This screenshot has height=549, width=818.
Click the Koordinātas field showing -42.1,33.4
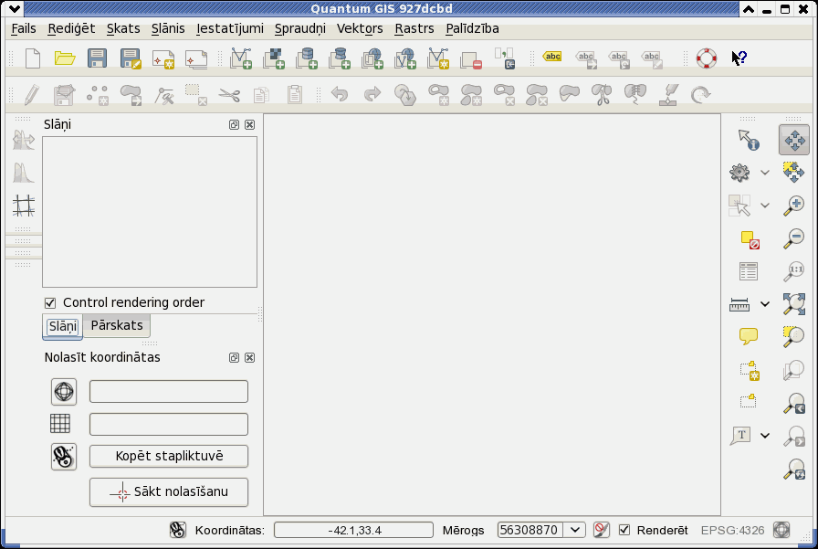coord(353,530)
